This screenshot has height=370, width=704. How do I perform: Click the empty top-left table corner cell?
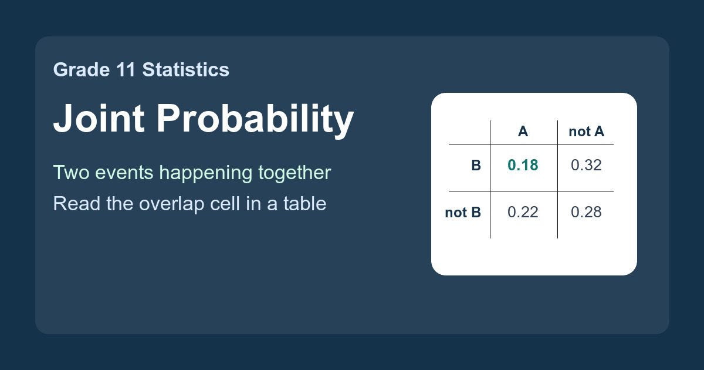click(x=469, y=132)
